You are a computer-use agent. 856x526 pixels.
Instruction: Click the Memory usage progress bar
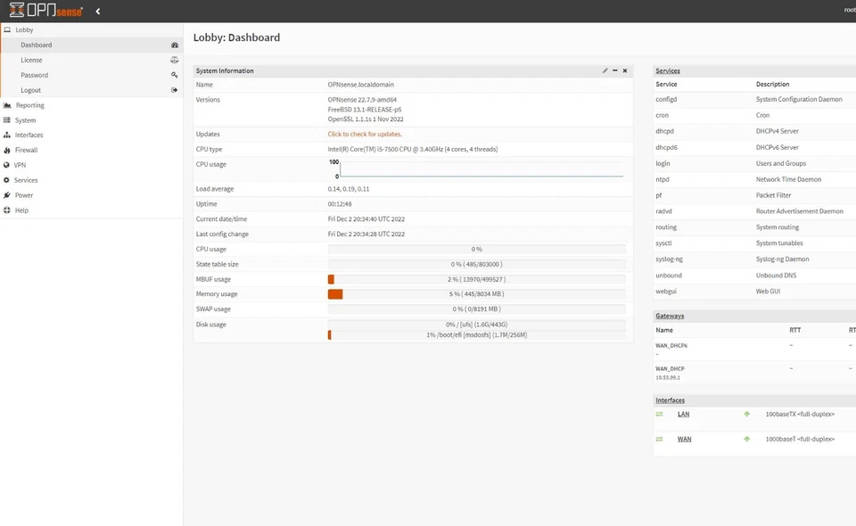(476, 294)
